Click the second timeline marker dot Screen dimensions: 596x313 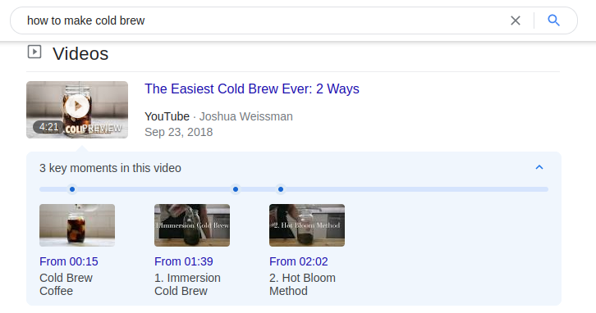pyautogui.click(x=236, y=189)
